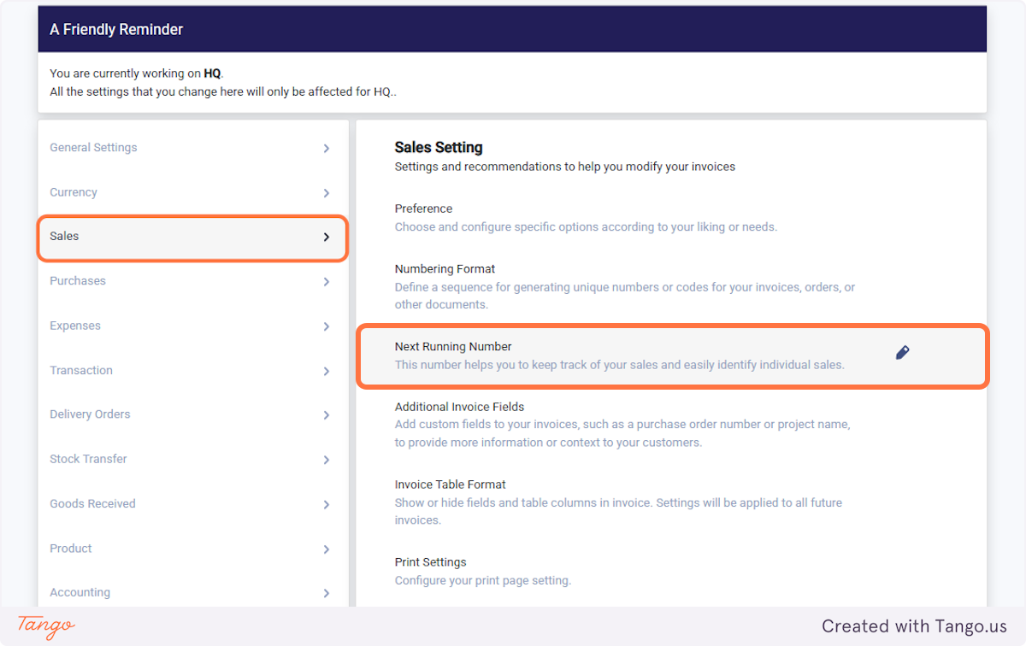
Task: Click the pencil edit icon for Next Running Number
Action: 902,352
